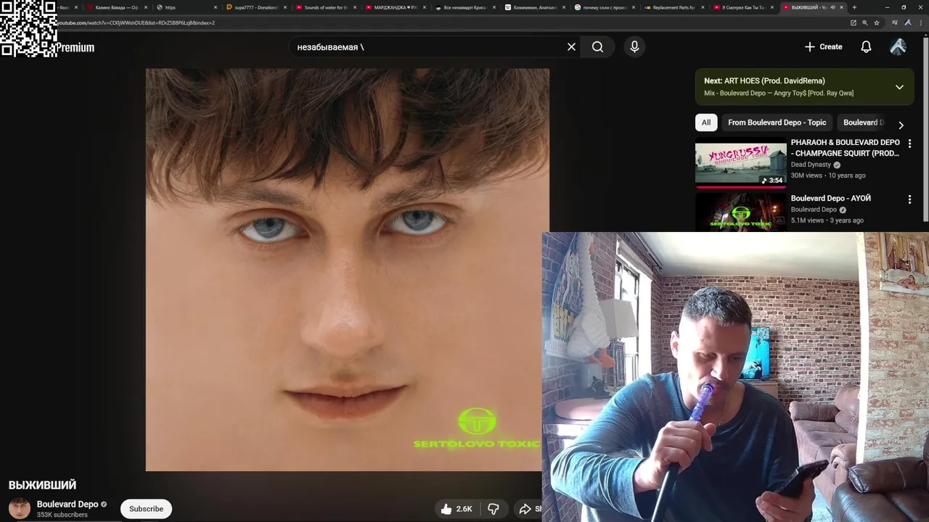Subscribe to Boulevard Depo
The width and height of the screenshot is (929, 522).
(146, 509)
